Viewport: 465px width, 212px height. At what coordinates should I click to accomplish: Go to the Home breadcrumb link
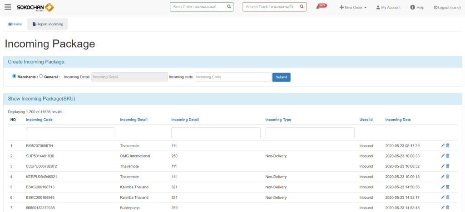[x=15, y=24]
